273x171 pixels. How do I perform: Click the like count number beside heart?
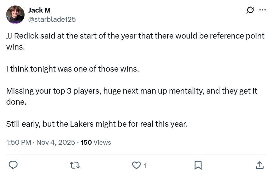(x=145, y=165)
